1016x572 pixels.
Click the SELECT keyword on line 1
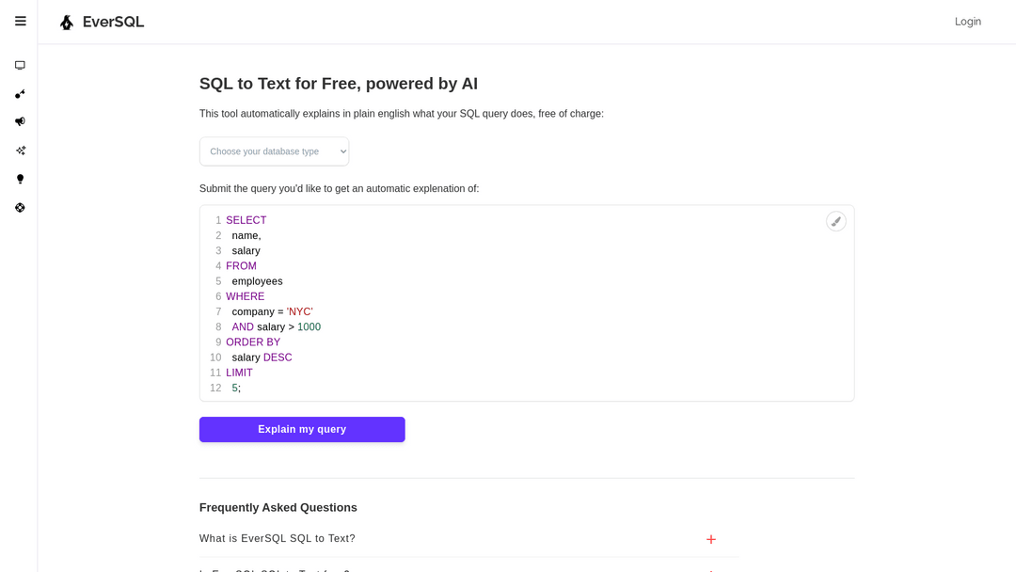click(x=246, y=220)
